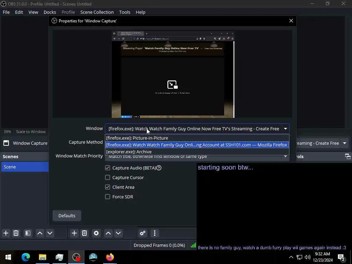Select the explorer.exe Archive window option
This screenshot has height=264, width=352.
click(x=197, y=152)
